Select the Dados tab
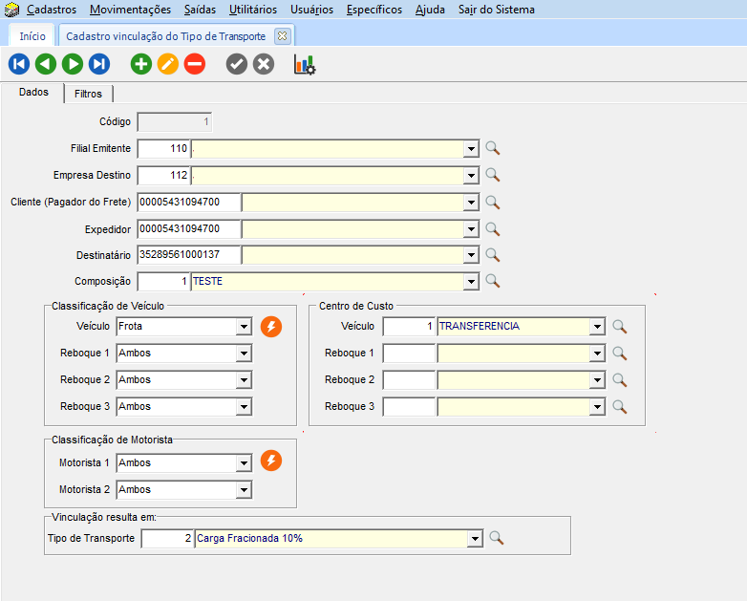The width and height of the screenshot is (747, 601). click(33, 92)
